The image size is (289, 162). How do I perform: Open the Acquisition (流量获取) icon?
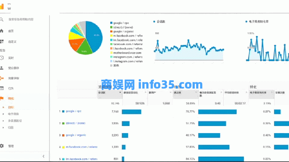(2, 78)
